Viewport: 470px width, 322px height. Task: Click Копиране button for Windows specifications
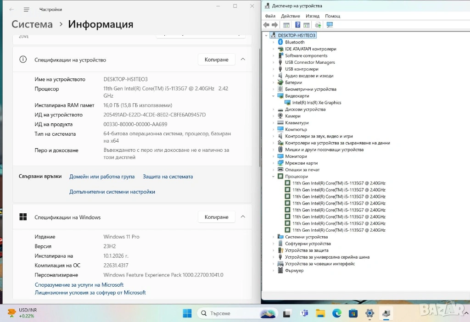(x=216, y=217)
